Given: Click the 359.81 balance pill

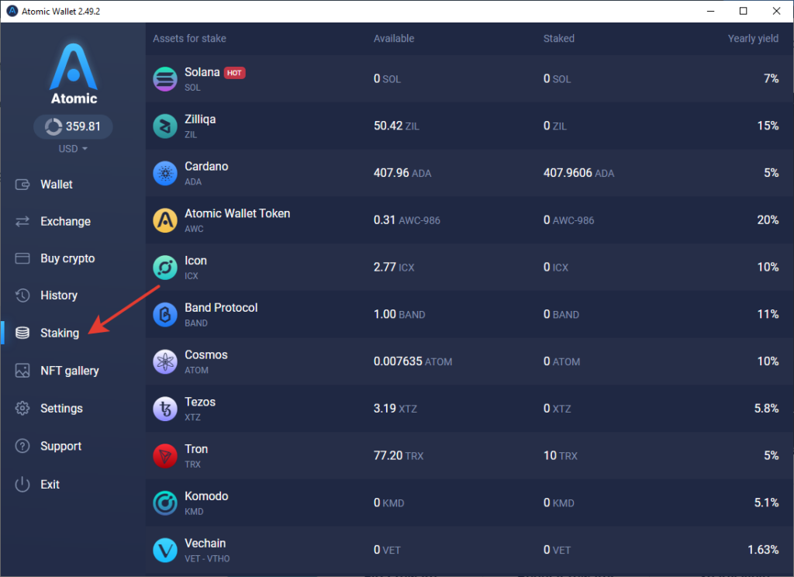Looking at the screenshot, I should tap(73, 126).
